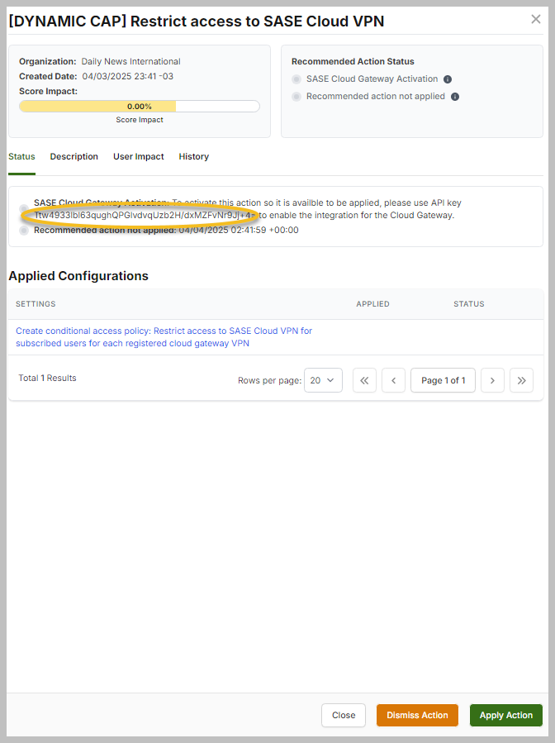Jump to the last page of results
The height and width of the screenshot is (743, 555).
521,380
